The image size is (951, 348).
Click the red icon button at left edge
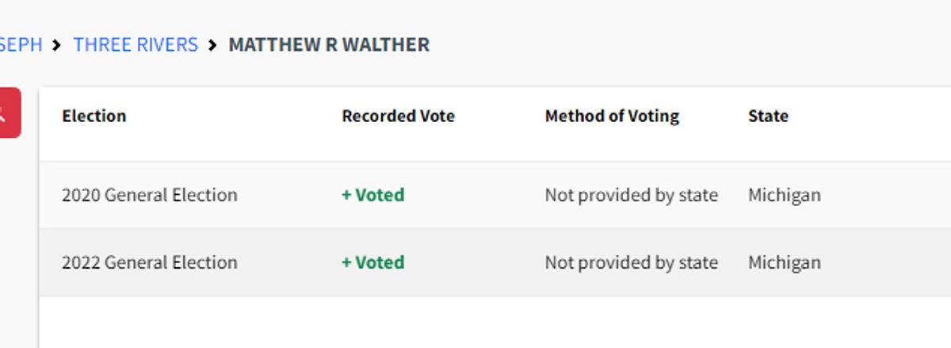(x=8, y=113)
